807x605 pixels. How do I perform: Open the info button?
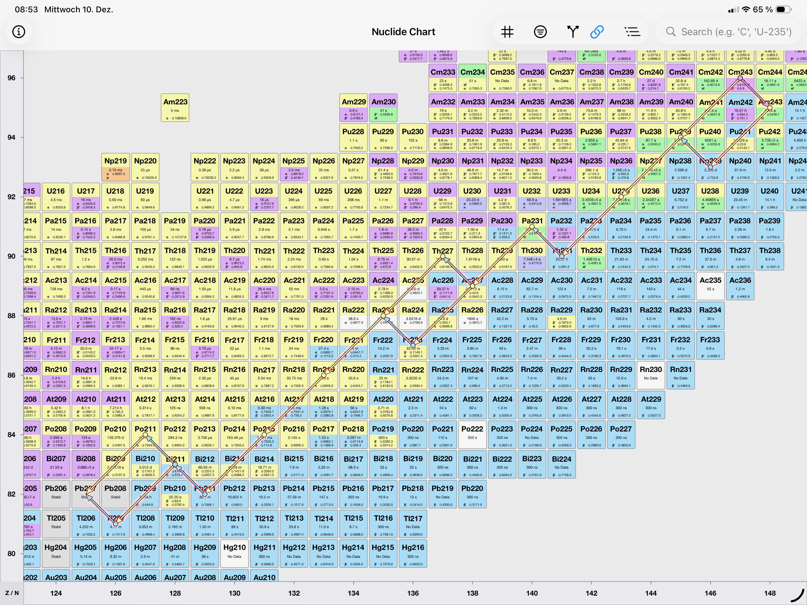[x=18, y=32]
